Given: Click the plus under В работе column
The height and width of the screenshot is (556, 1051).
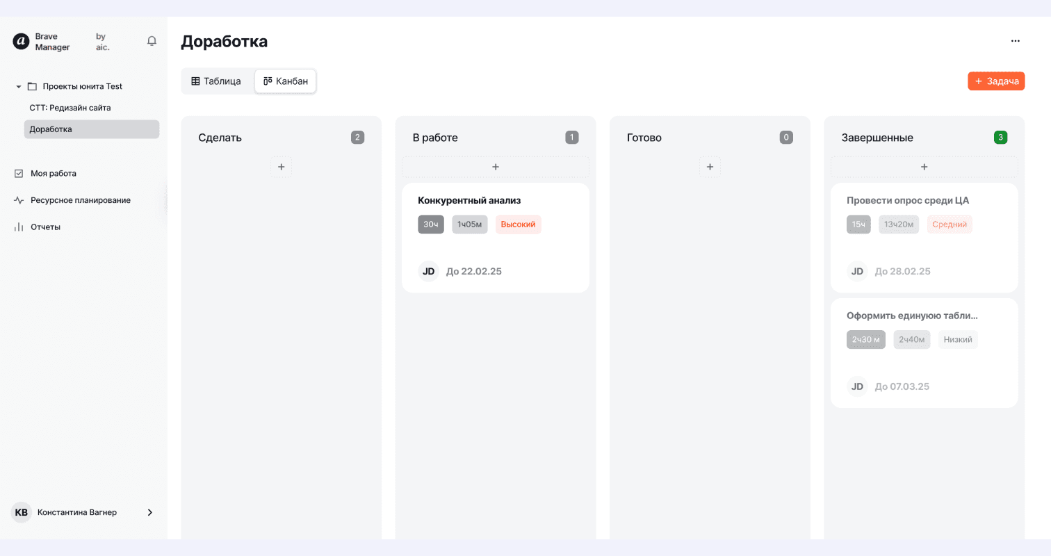Looking at the screenshot, I should [496, 167].
